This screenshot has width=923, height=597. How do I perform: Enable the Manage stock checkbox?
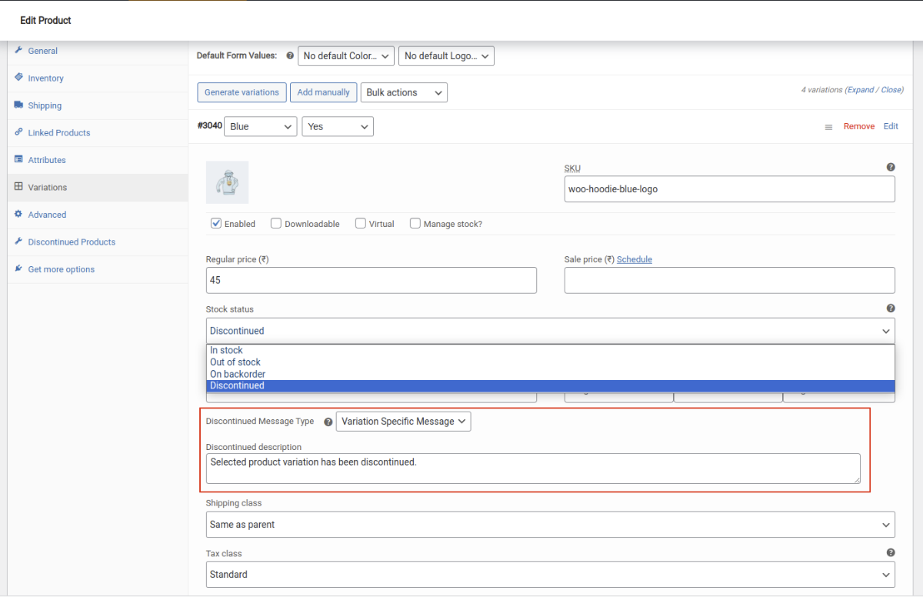[x=415, y=224]
